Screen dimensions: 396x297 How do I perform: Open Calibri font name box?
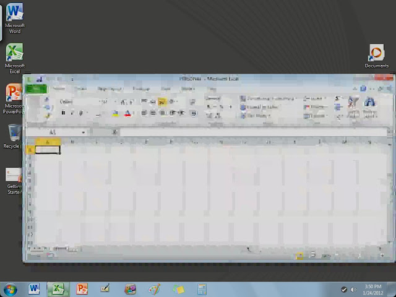(x=78, y=101)
